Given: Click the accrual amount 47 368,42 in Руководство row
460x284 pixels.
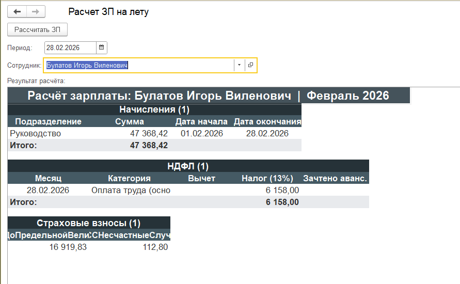Looking at the screenshot, I should (149, 133).
